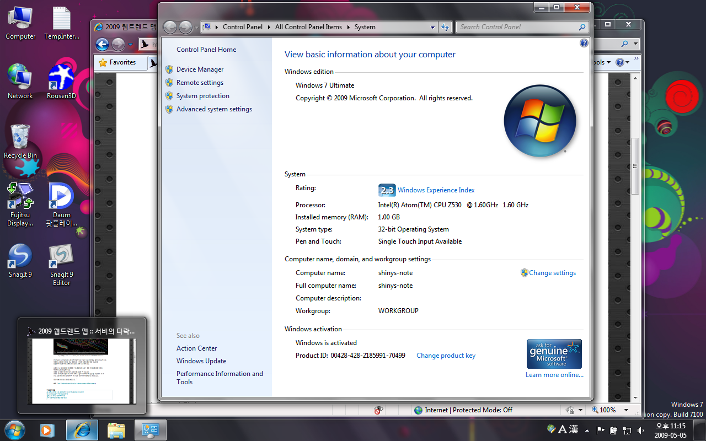
Task: Click Control Panel forward arrow button
Action: [x=185, y=27]
